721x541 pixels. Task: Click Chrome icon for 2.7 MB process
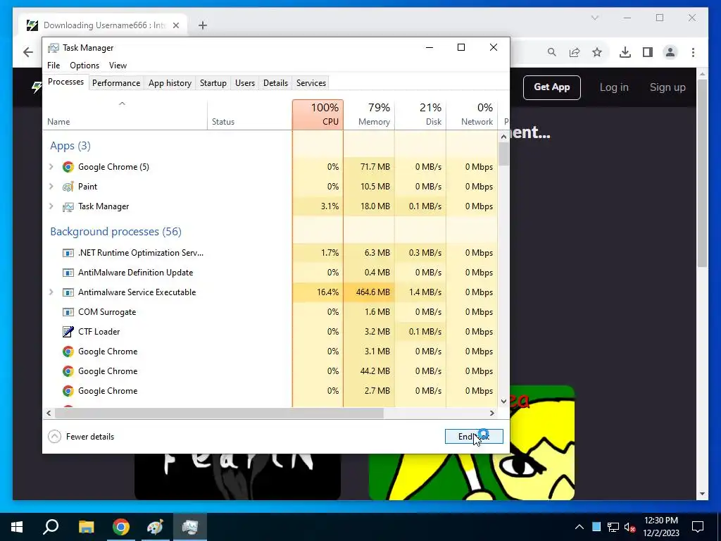(x=68, y=391)
